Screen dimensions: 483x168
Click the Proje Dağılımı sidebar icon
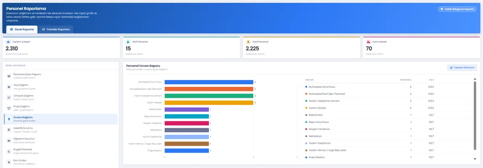9,108
